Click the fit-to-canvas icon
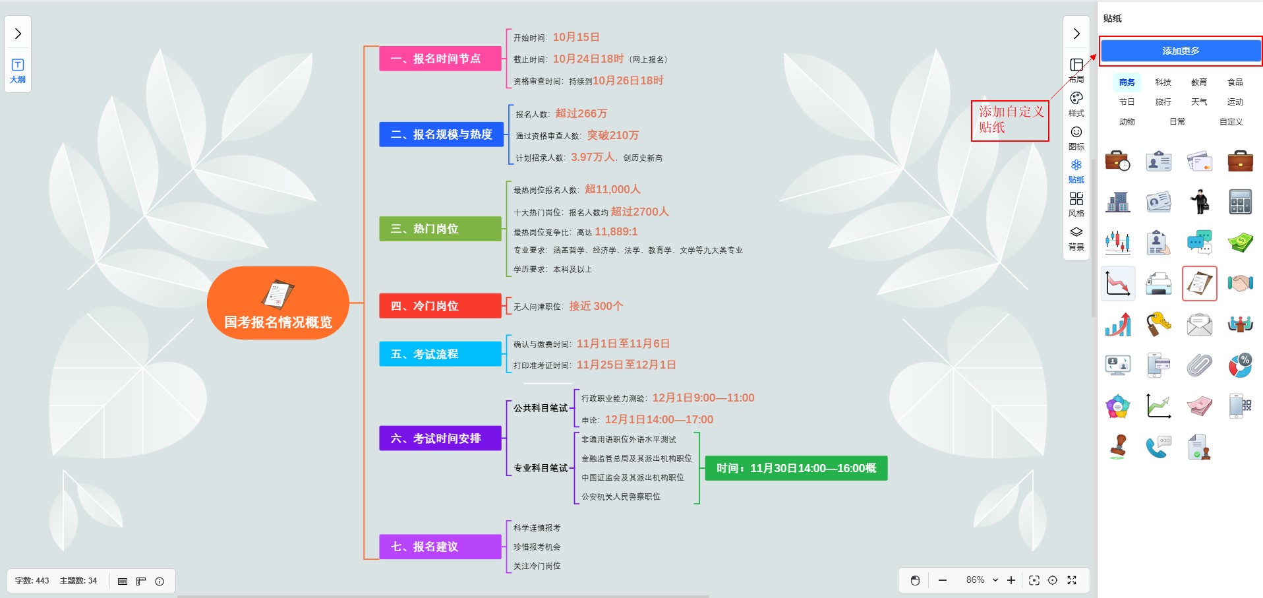Screen dimensions: 1263x598 (x=1034, y=580)
